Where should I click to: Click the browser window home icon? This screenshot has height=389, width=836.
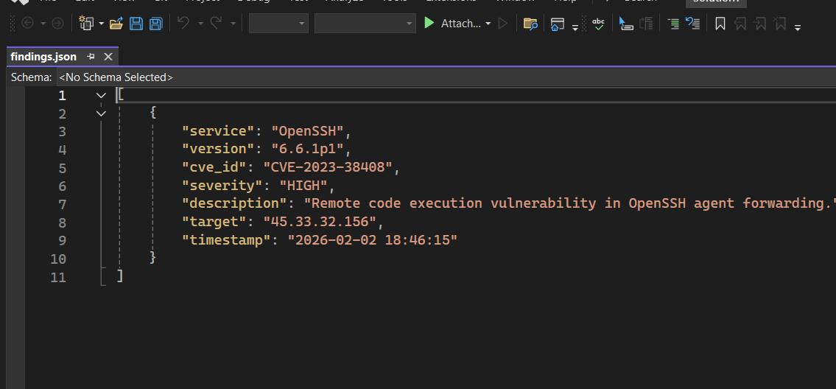[557, 24]
